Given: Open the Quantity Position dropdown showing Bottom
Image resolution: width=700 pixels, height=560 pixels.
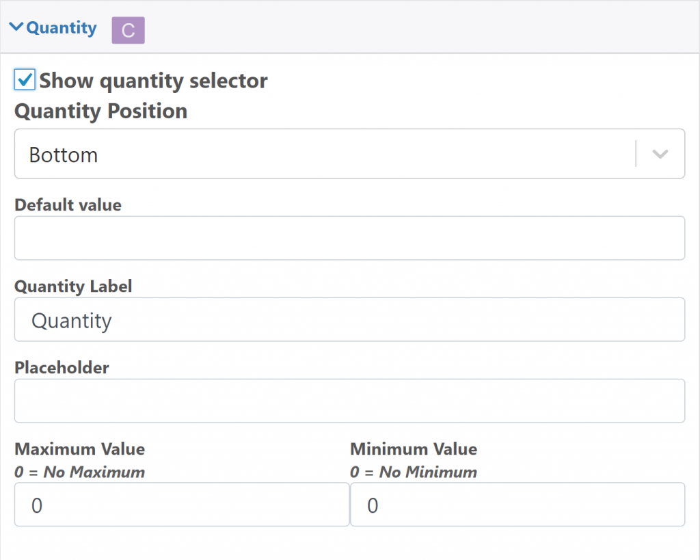Looking at the screenshot, I should point(325,155).
